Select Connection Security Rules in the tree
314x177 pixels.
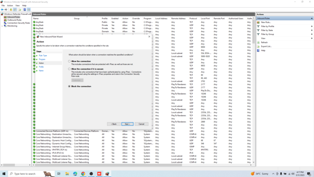[x=18, y=23]
